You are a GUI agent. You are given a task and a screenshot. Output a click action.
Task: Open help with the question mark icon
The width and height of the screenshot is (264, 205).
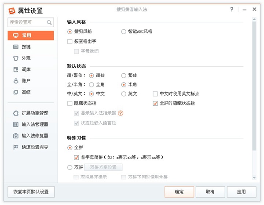point(232,9)
